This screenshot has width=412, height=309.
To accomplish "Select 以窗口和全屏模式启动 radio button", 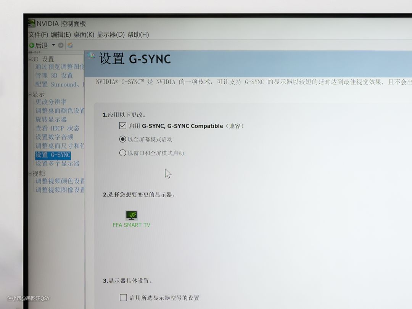I will 122,153.
